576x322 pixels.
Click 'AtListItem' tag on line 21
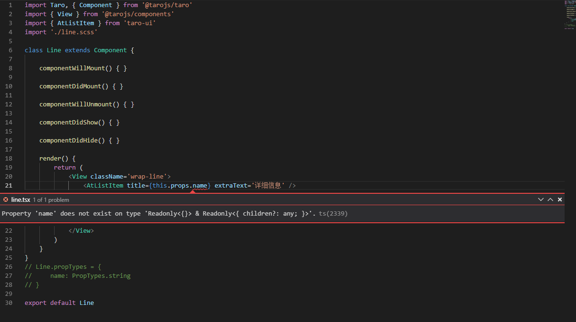105,185
